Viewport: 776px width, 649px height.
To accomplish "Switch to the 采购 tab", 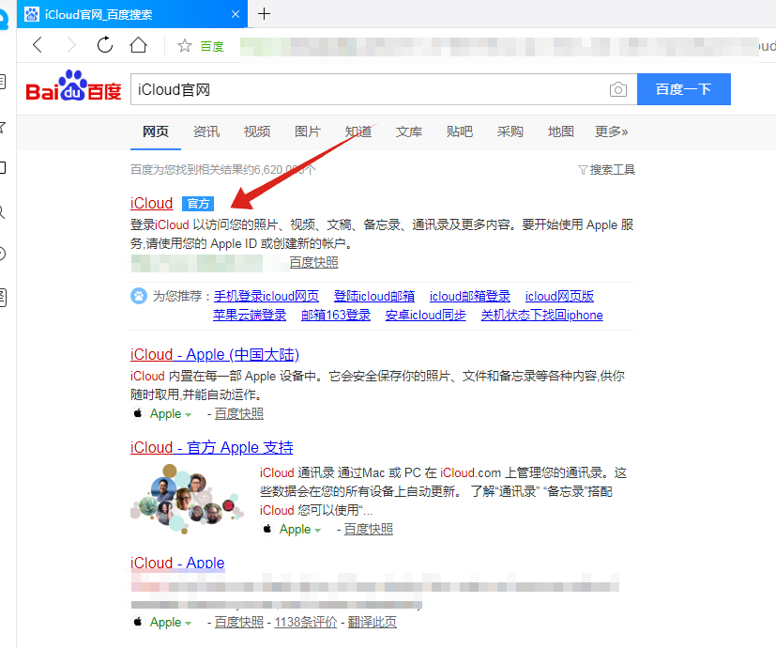I will 510,131.
